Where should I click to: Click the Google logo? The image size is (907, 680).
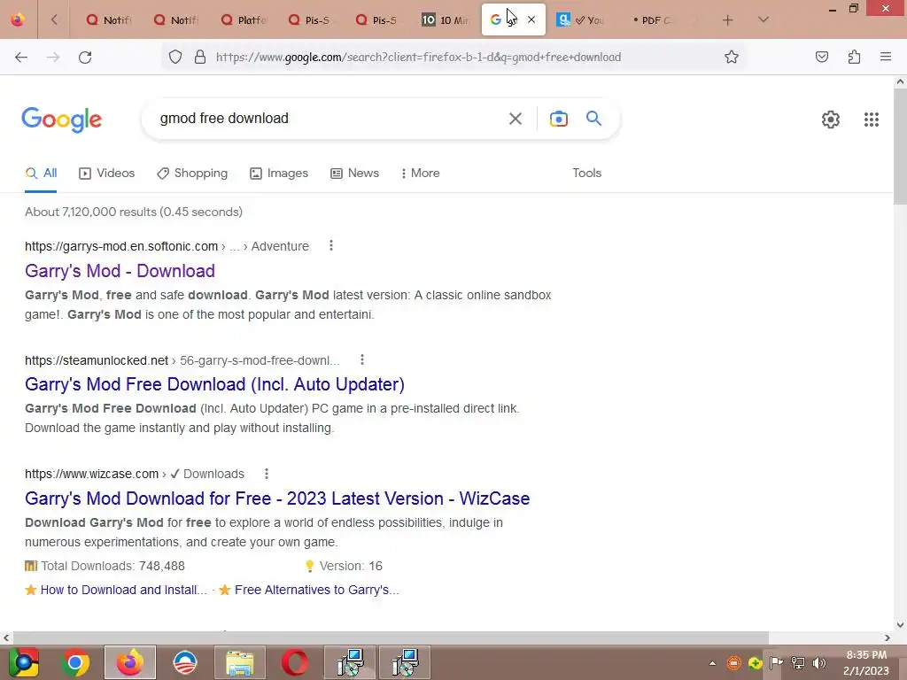pyautogui.click(x=61, y=120)
